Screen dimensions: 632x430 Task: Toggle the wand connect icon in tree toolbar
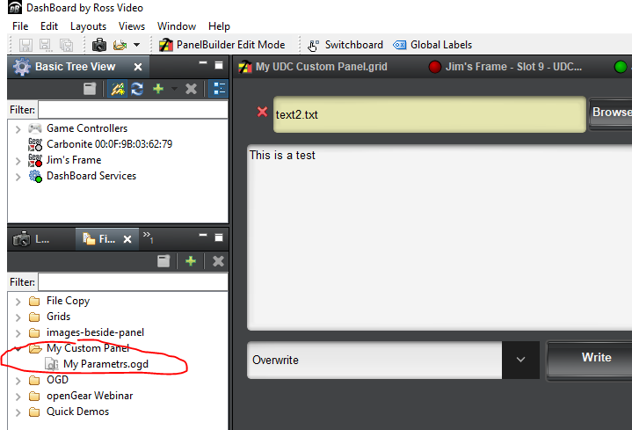click(118, 89)
